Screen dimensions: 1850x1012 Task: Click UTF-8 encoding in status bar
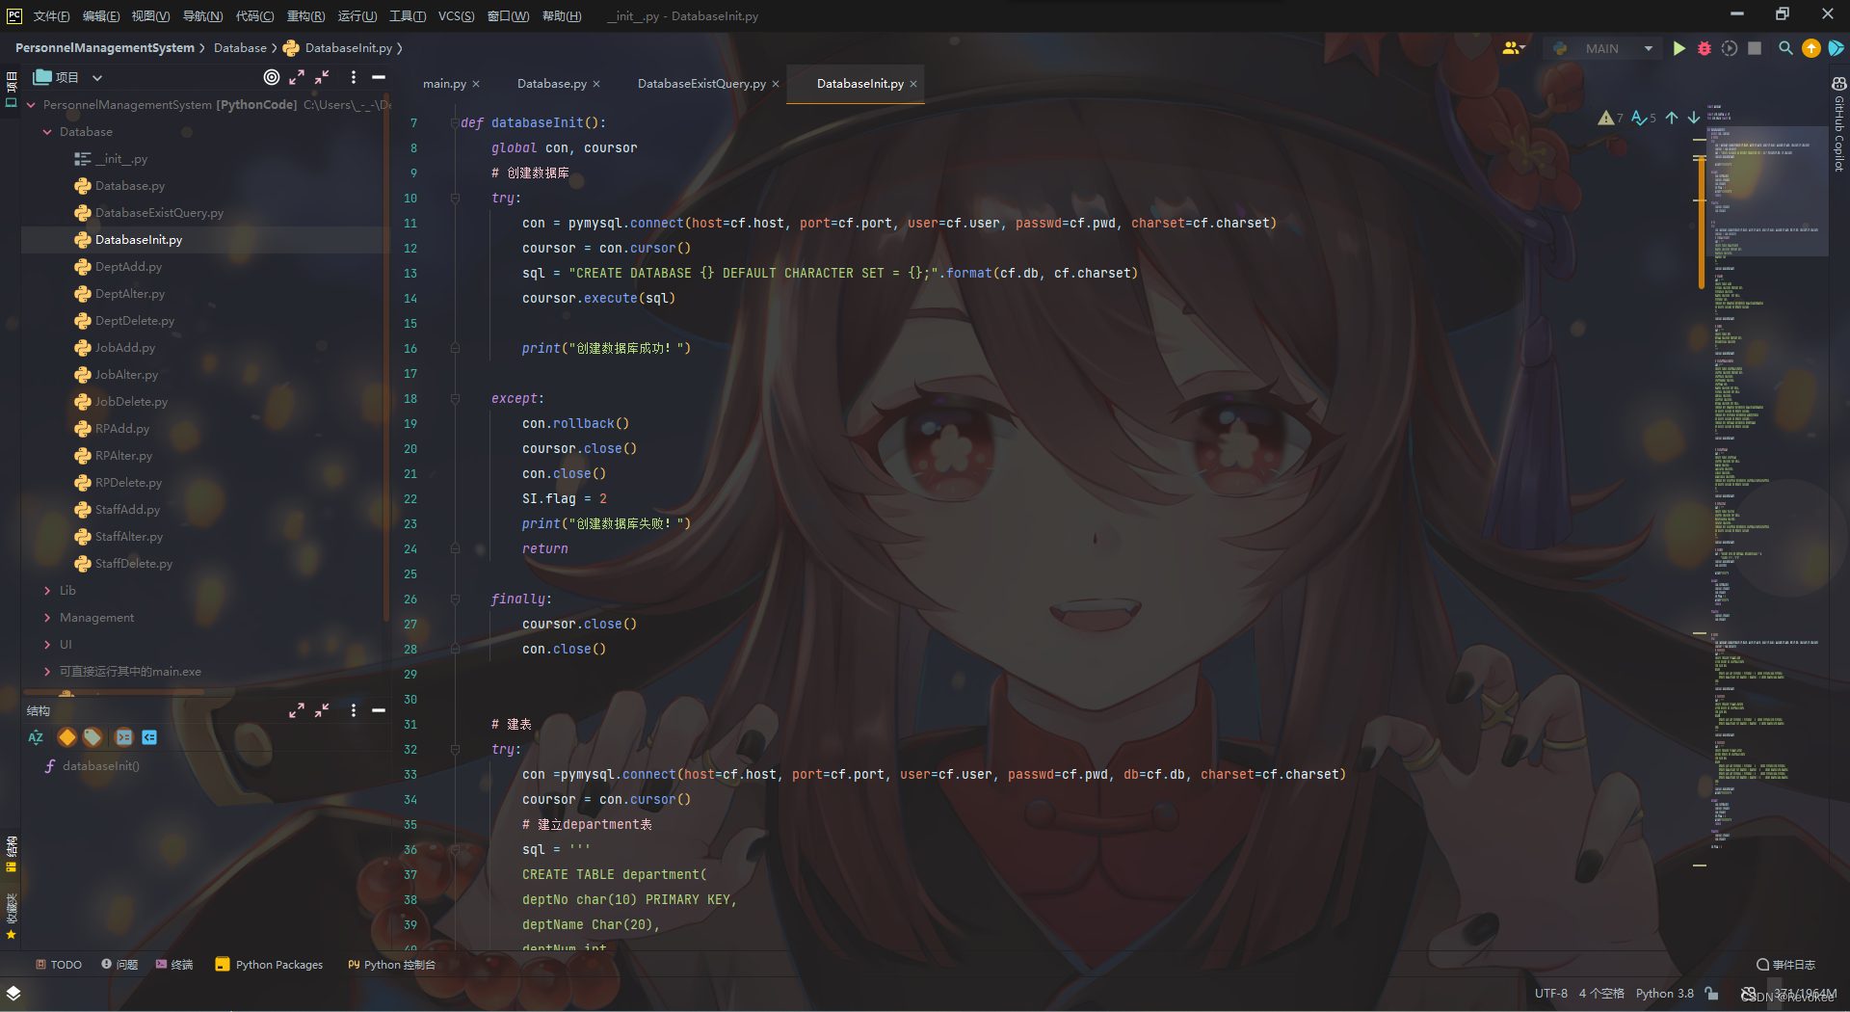click(1551, 994)
